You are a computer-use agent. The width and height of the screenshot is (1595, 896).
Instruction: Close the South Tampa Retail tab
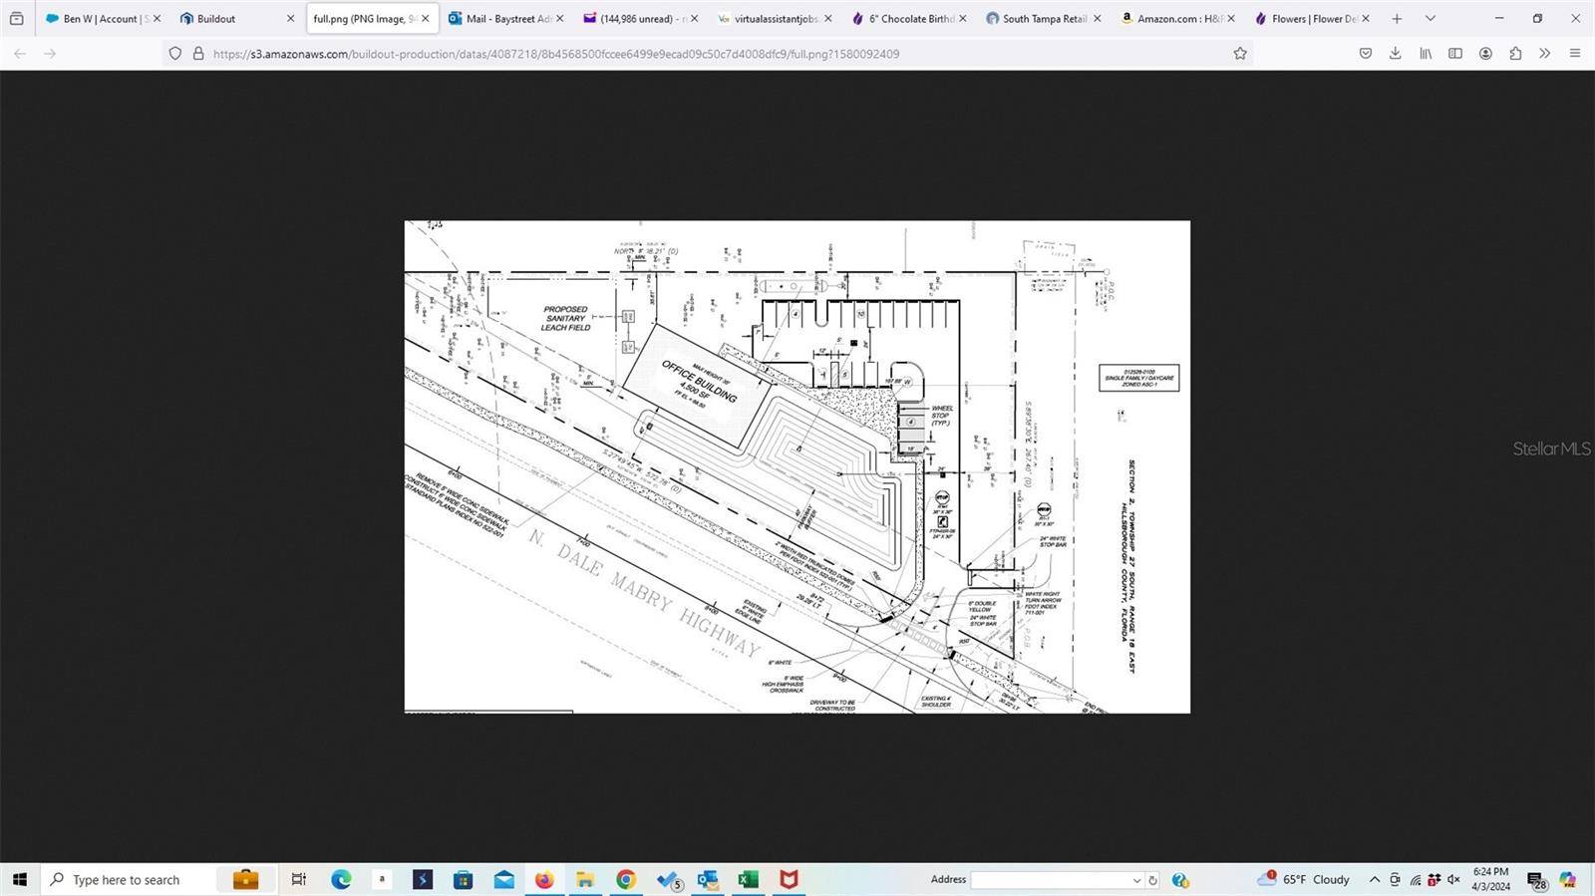[x=1097, y=18]
